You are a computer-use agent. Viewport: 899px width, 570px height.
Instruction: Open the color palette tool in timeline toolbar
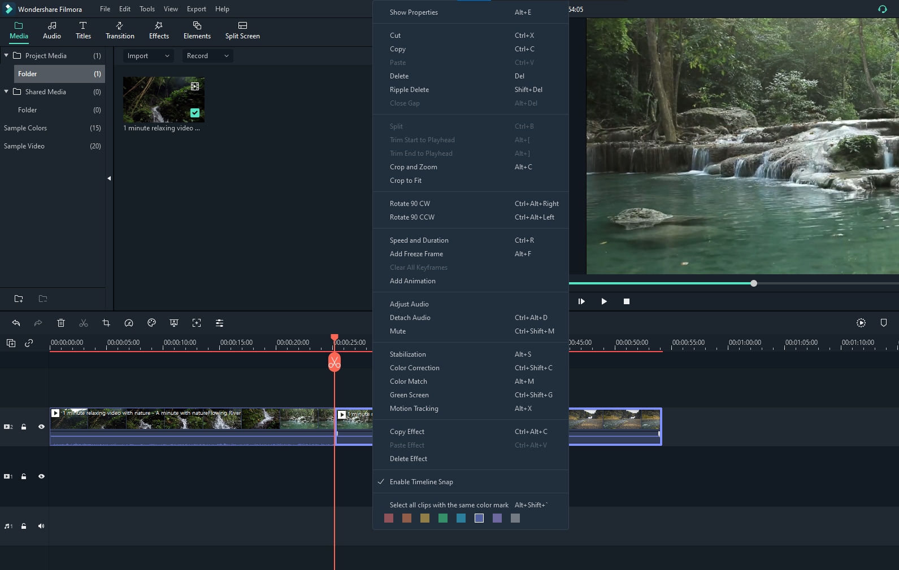click(x=151, y=323)
